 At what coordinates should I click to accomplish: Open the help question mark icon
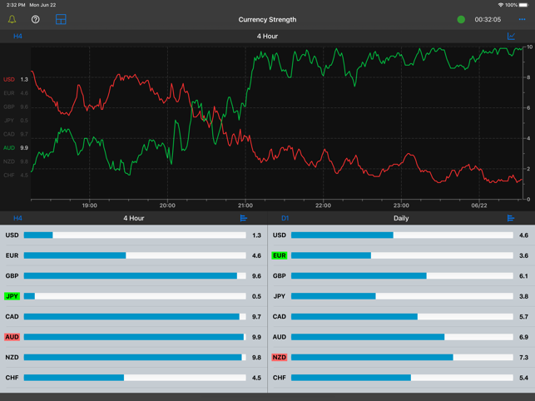coord(35,19)
